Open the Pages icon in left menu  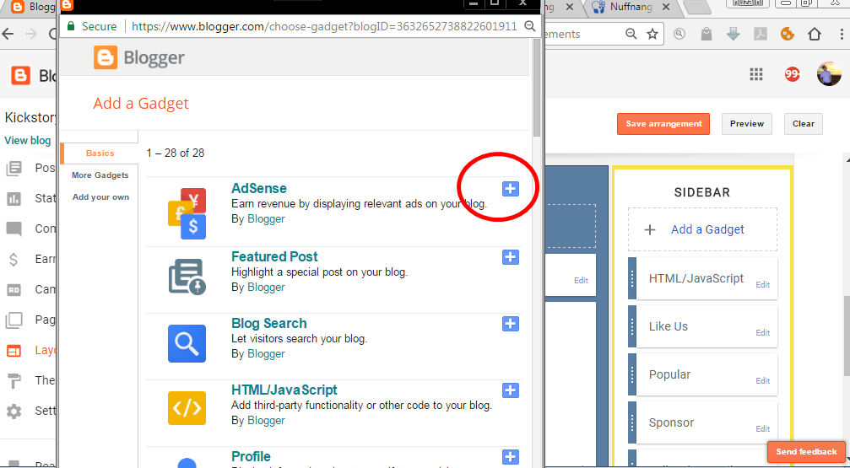coord(14,320)
